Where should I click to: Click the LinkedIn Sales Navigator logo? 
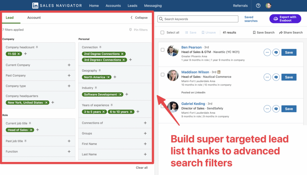coord(57,5)
